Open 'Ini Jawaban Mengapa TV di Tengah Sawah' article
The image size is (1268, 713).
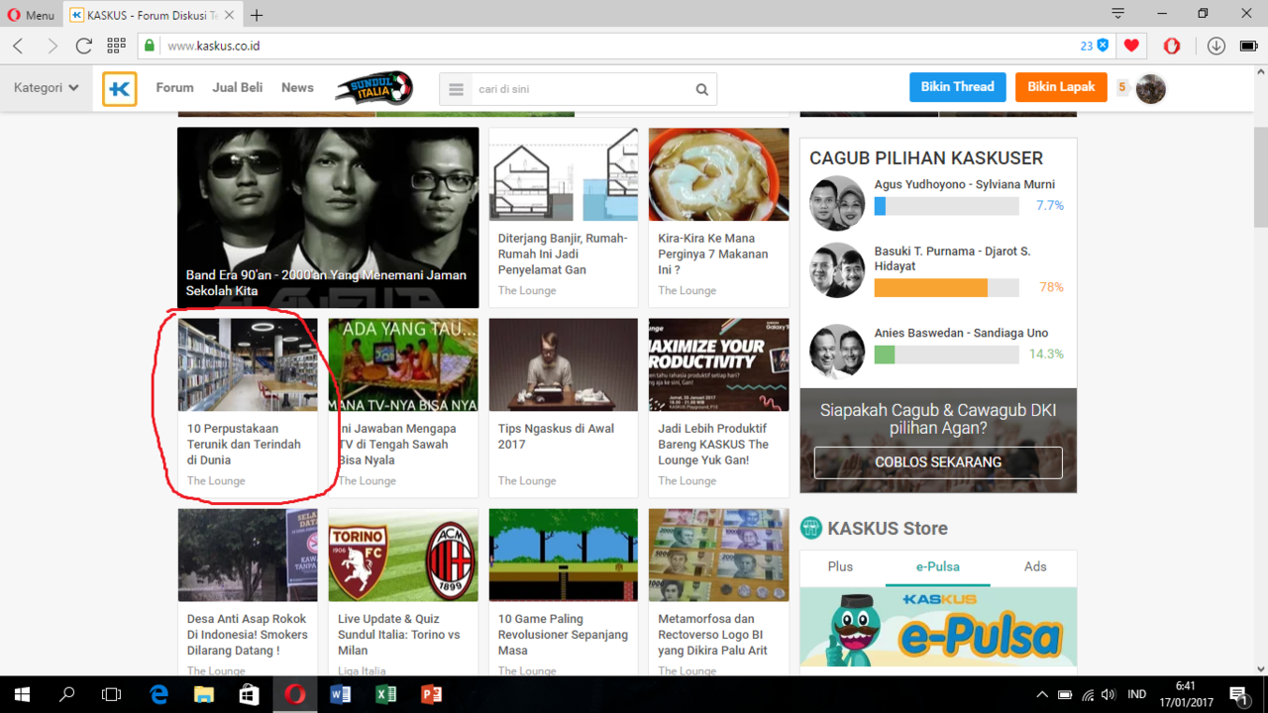[x=398, y=444]
